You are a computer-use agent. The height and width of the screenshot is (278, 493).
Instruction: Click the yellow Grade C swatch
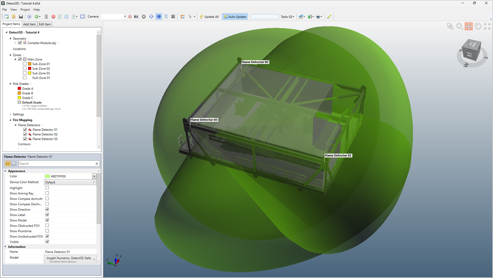(19, 98)
